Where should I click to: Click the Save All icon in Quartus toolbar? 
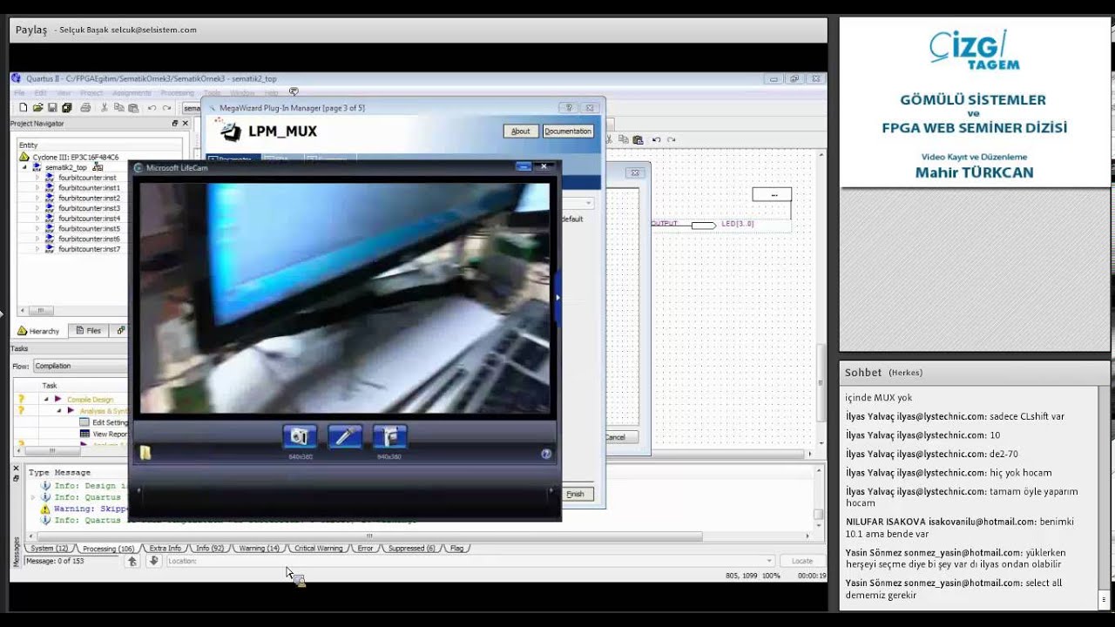66,108
